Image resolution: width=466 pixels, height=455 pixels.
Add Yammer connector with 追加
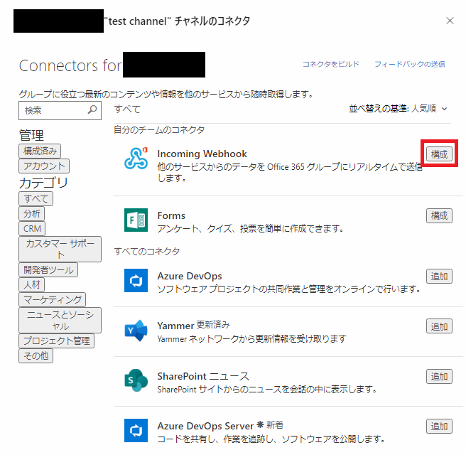tap(439, 326)
